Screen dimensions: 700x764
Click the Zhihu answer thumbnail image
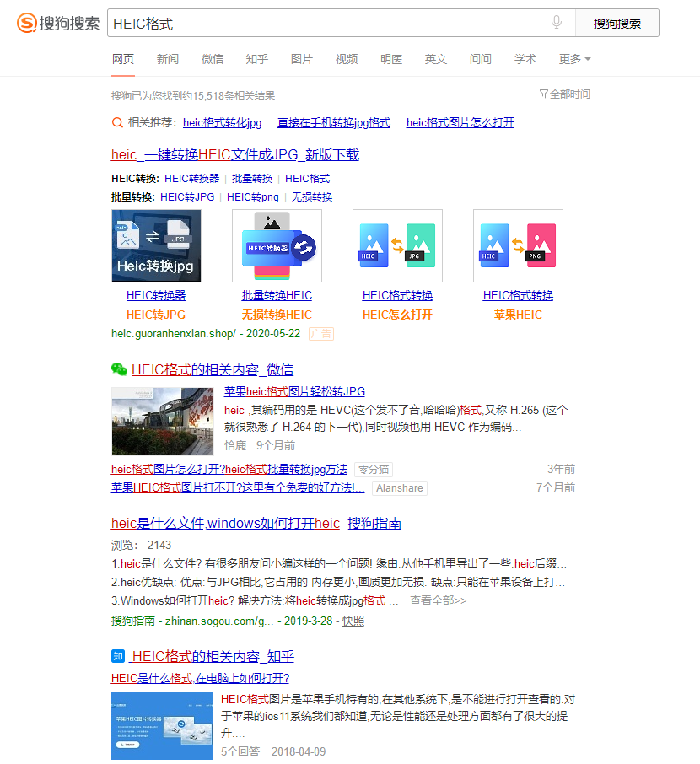[162, 726]
